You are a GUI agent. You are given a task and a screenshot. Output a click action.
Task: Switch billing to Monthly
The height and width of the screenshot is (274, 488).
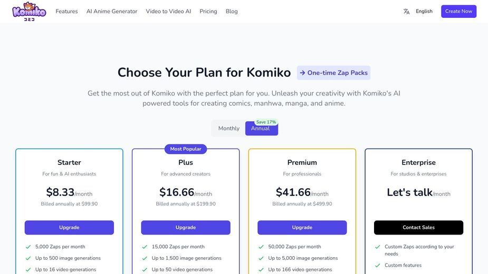click(x=229, y=129)
